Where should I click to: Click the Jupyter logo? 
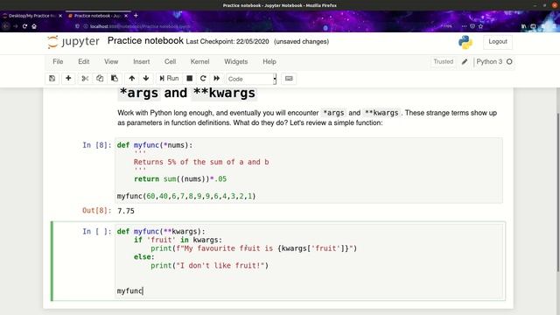click(x=73, y=41)
